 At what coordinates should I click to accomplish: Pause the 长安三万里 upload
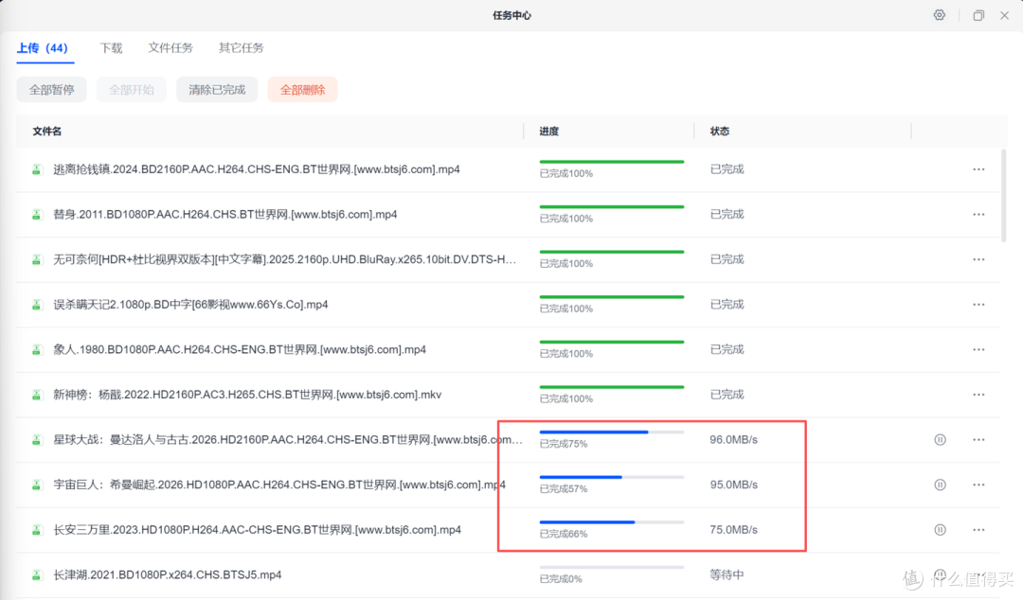coord(941,530)
